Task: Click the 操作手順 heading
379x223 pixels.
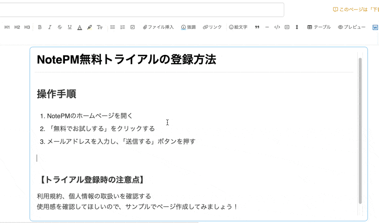Action: pyautogui.click(x=56, y=94)
